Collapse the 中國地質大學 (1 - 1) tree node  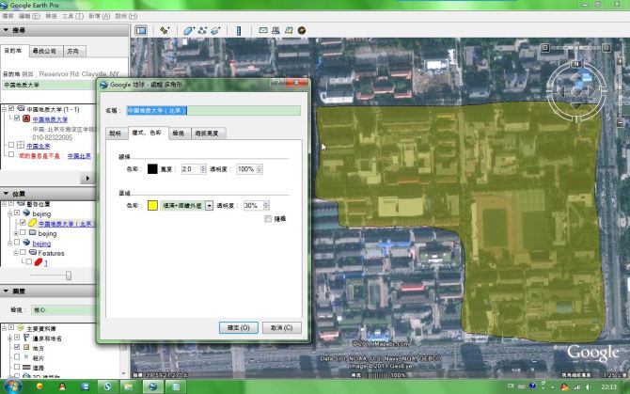tap(4, 109)
